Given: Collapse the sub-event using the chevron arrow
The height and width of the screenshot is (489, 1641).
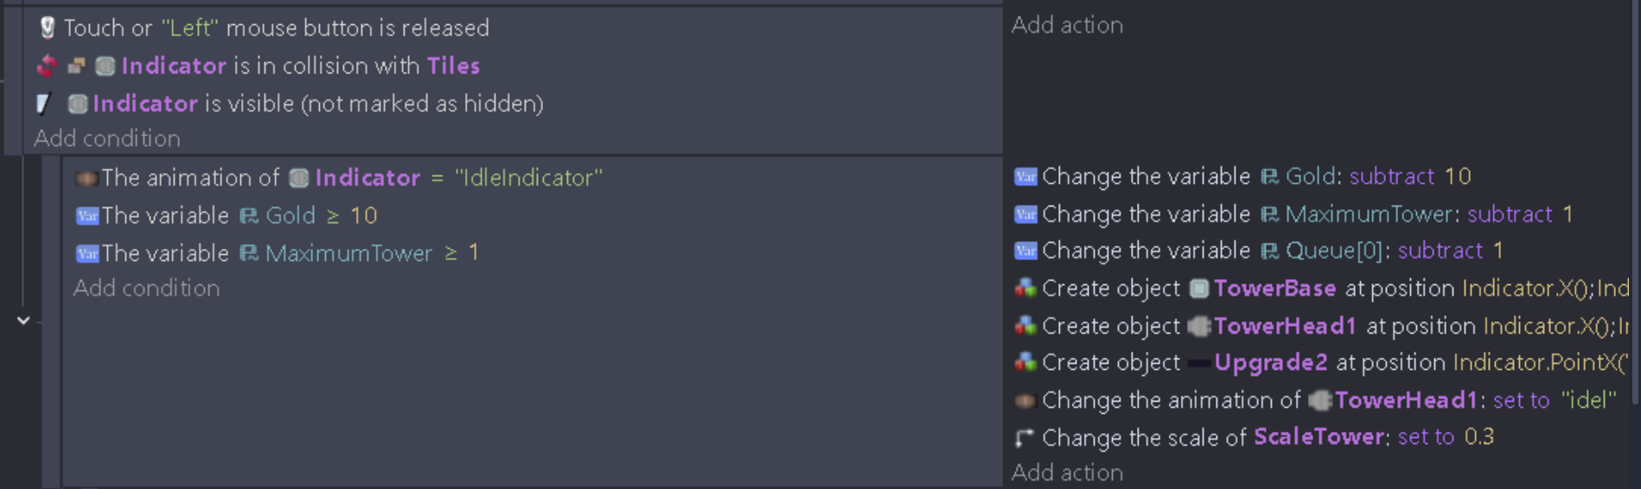Looking at the screenshot, I should pos(23,321).
